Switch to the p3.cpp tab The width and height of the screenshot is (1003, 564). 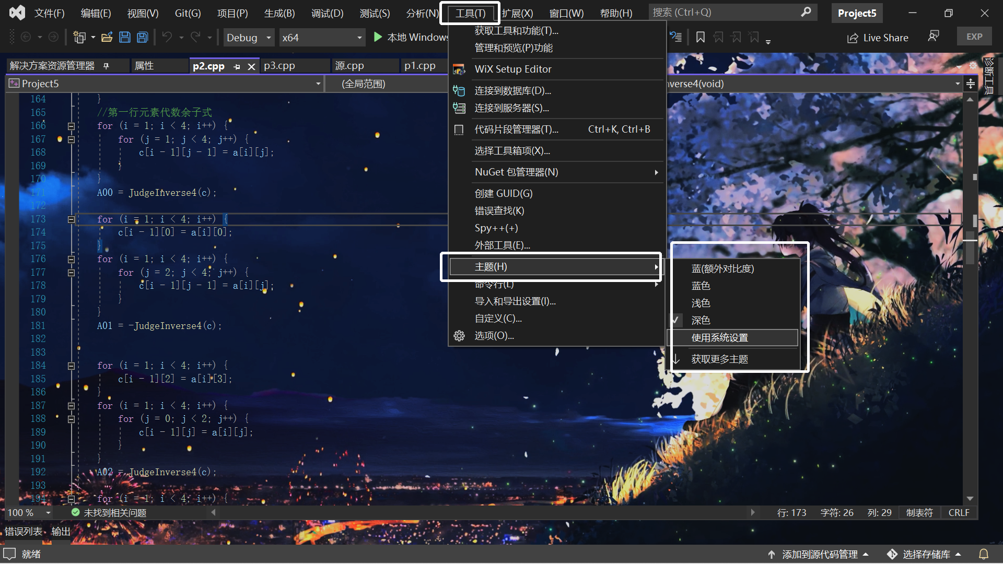(x=280, y=65)
